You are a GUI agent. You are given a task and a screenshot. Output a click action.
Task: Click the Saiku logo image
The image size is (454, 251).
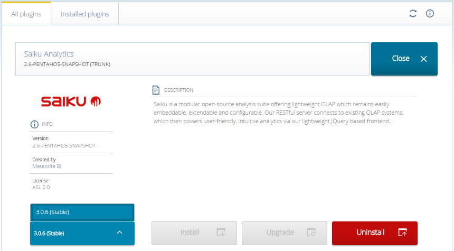coord(71,101)
